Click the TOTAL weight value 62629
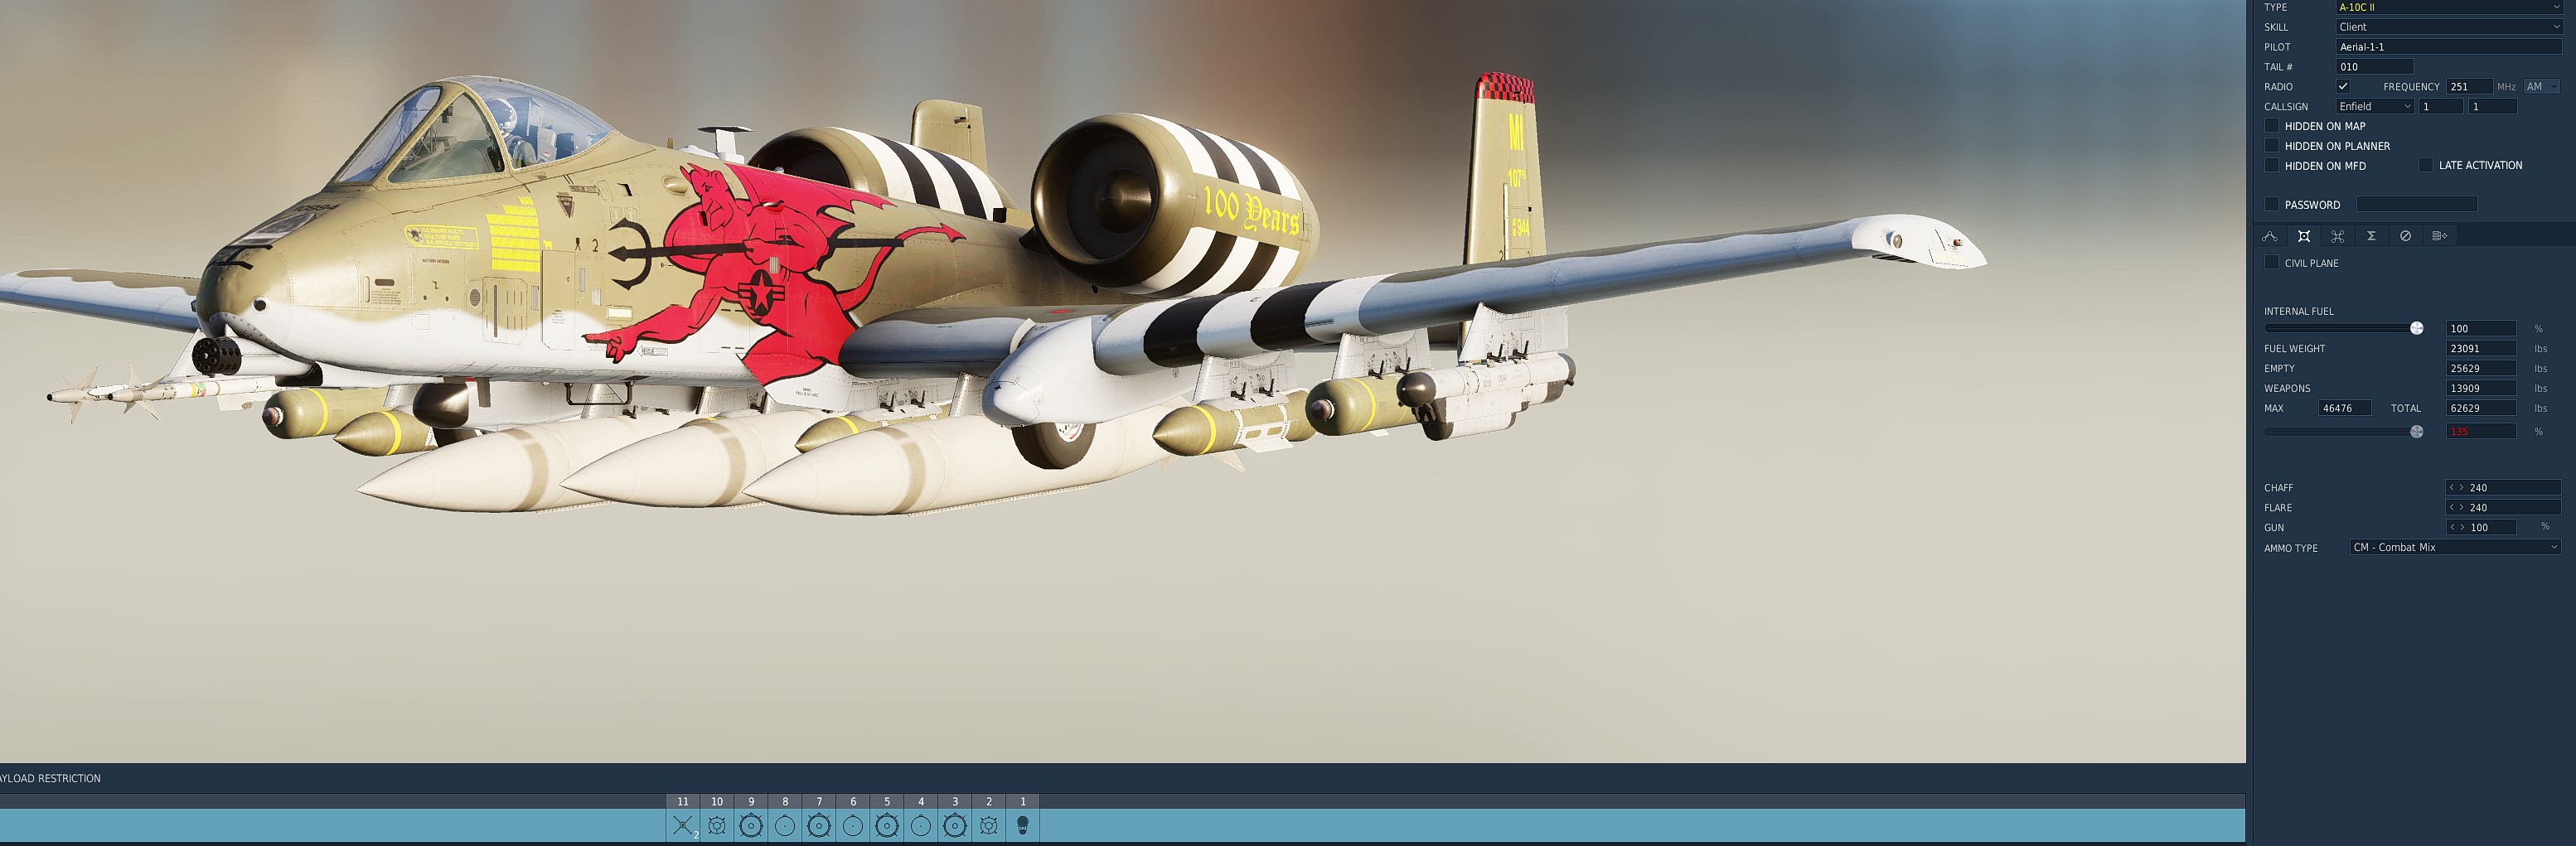The width and height of the screenshot is (2576, 846). point(2481,408)
